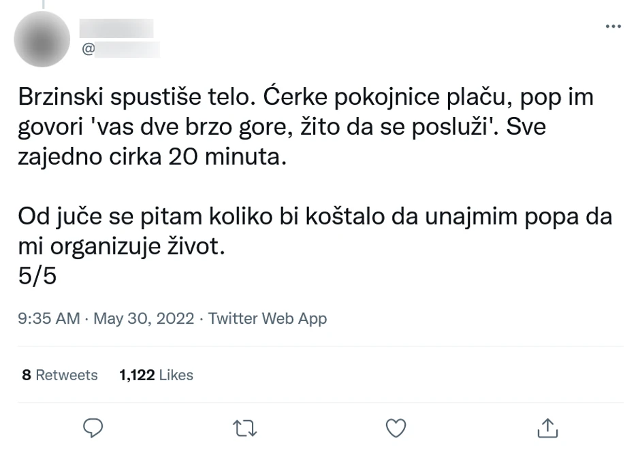
Task: Open the three-dot more options menu
Action: click(613, 27)
